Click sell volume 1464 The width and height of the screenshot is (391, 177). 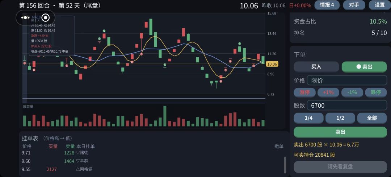pos(69,161)
